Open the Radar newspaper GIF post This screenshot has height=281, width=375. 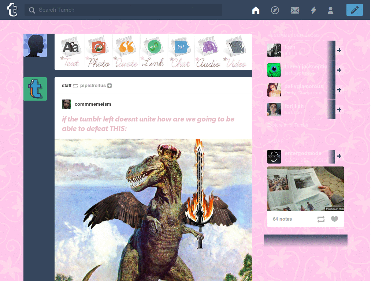305,188
